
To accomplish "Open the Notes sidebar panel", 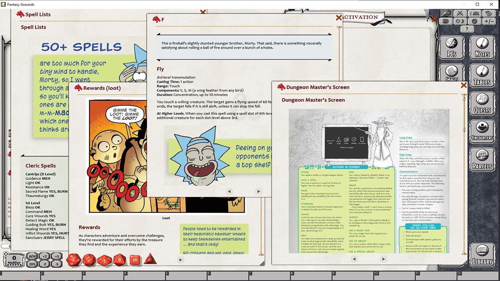I will click(482, 48).
